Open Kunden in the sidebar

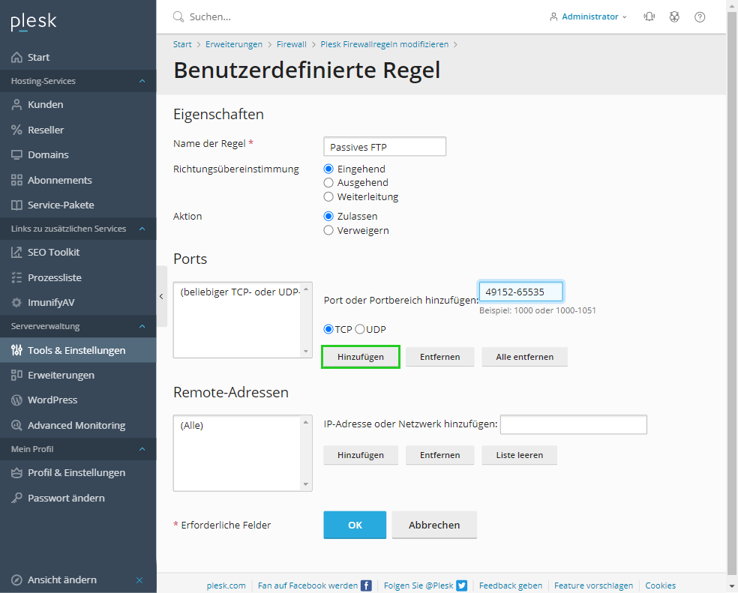pyautogui.click(x=78, y=104)
